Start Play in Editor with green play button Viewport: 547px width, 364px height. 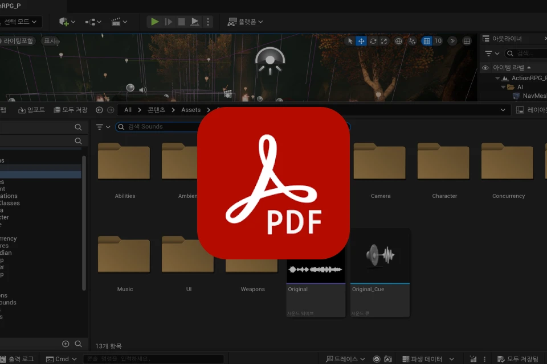[154, 22]
